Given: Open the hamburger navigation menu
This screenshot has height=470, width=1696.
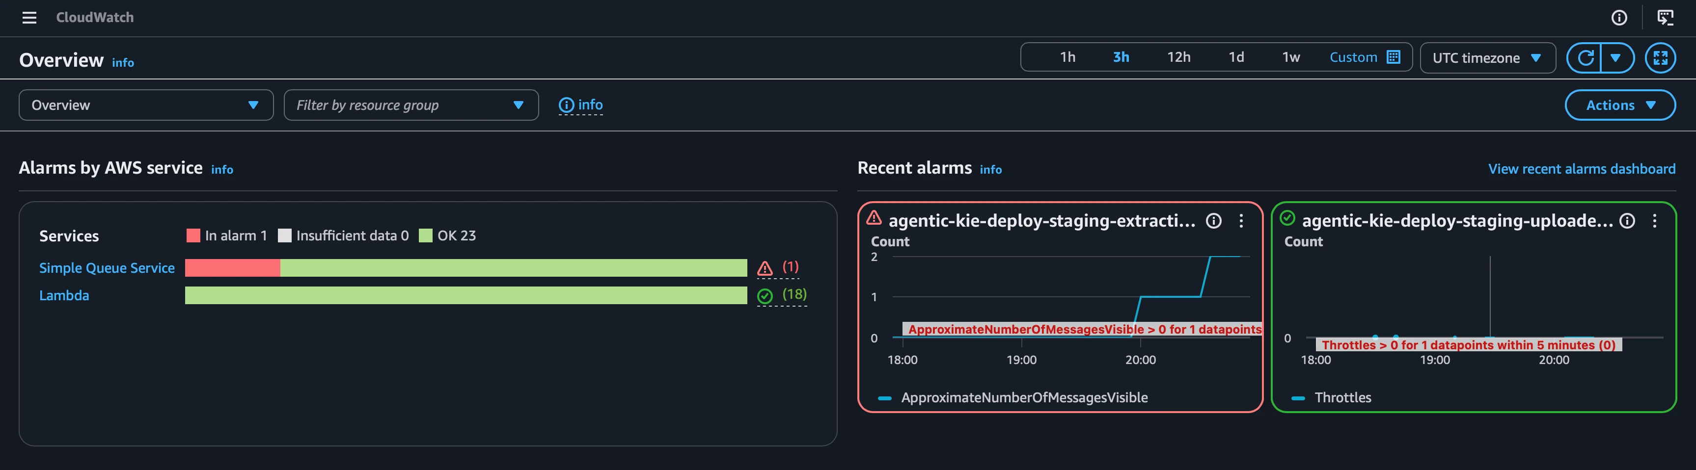Looking at the screenshot, I should [29, 18].
